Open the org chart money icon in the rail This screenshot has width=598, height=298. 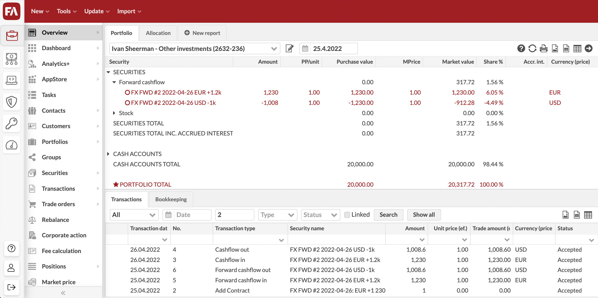(12, 59)
